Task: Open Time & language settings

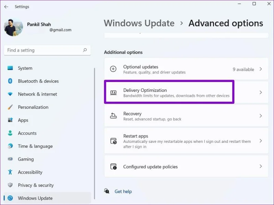Action: (x=35, y=146)
